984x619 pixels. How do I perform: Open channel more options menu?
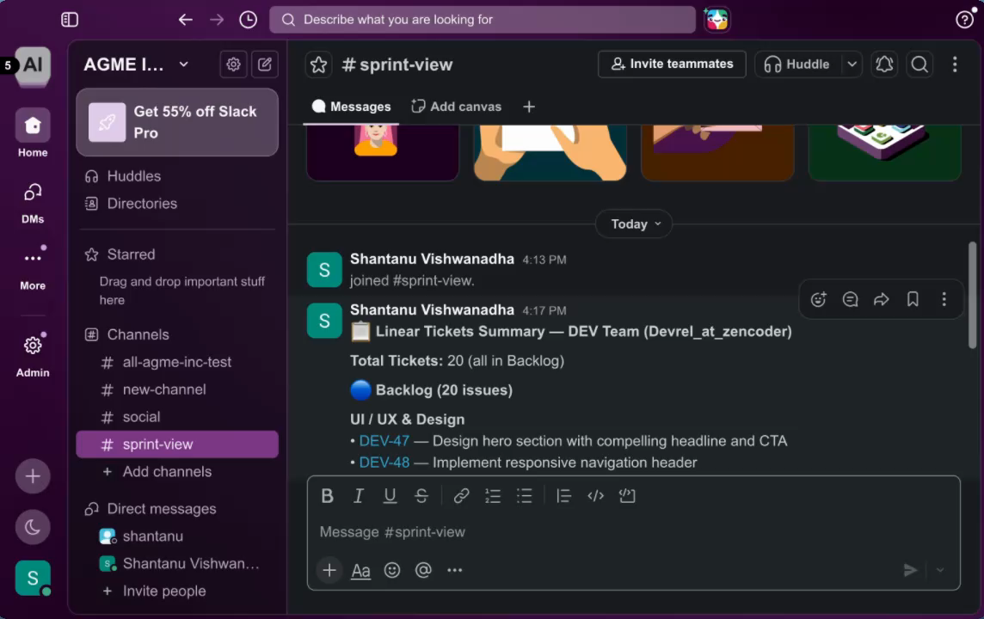tap(955, 64)
